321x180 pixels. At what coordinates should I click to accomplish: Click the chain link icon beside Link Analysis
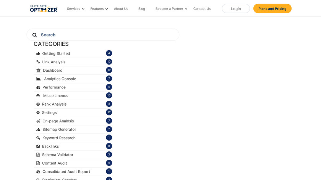click(x=38, y=62)
